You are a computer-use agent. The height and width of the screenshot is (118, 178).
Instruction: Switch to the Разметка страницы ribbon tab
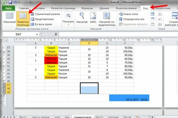(63, 8)
